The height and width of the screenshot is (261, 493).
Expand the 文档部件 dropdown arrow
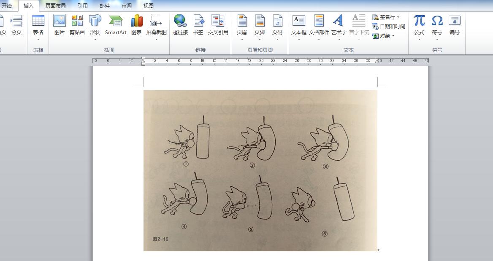pyautogui.click(x=319, y=40)
